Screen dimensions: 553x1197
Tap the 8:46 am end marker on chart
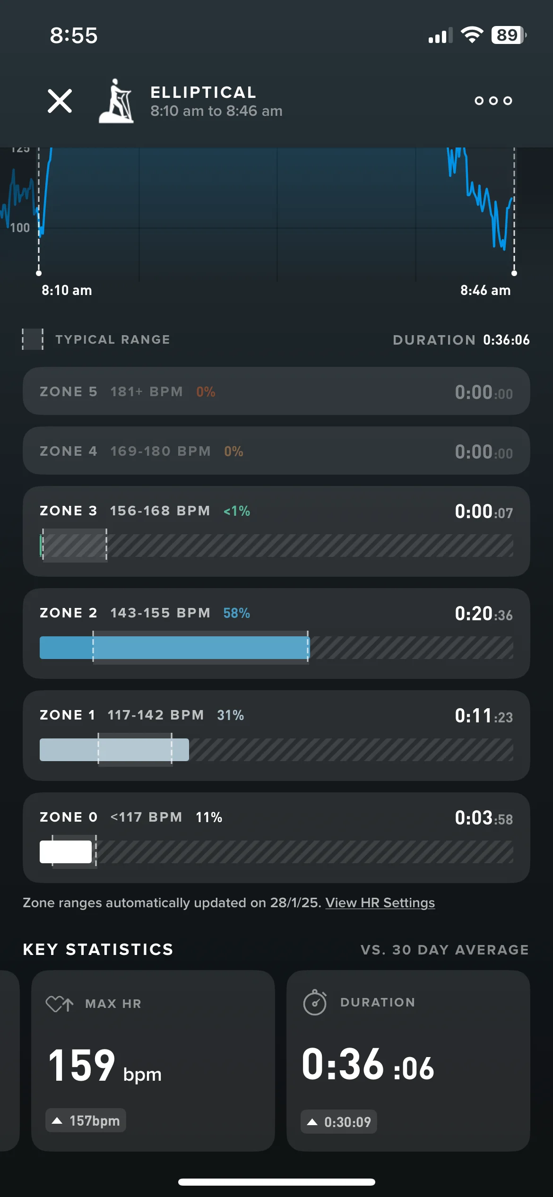pyautogui.click(x=514, y=273)
